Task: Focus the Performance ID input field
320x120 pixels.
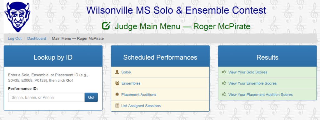Action: [x=47, y=97]
